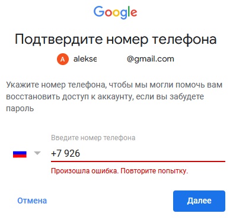This screenshot has width=233, height=223.
Task: Click the blue capital G in the Google logo
Action: point(100,11)
